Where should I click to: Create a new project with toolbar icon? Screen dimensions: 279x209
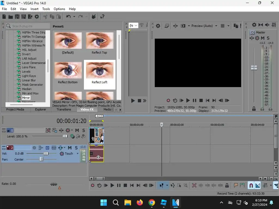pyautogui.click(x=4, y=17)
